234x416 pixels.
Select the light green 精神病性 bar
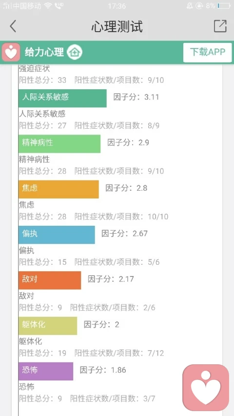point(59,144)
